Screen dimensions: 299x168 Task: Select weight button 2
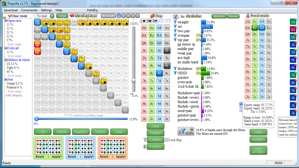click(x=123, y=16)
